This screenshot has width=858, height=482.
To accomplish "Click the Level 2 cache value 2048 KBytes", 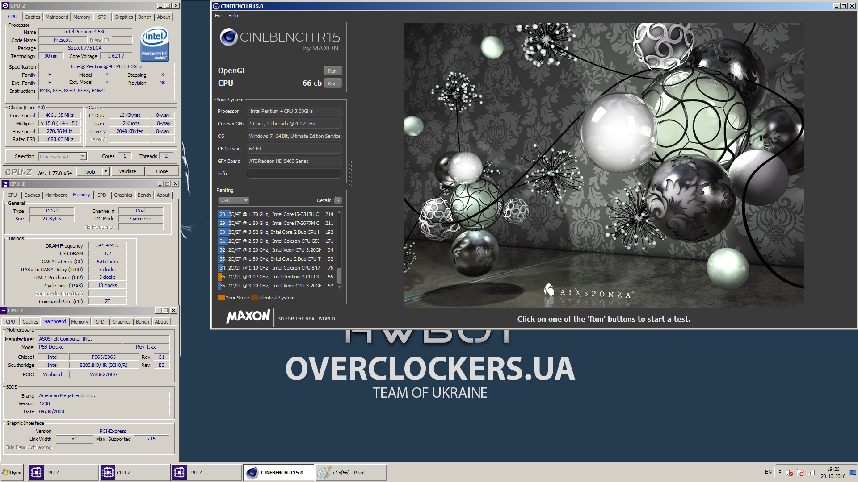I will coord(130,131).
